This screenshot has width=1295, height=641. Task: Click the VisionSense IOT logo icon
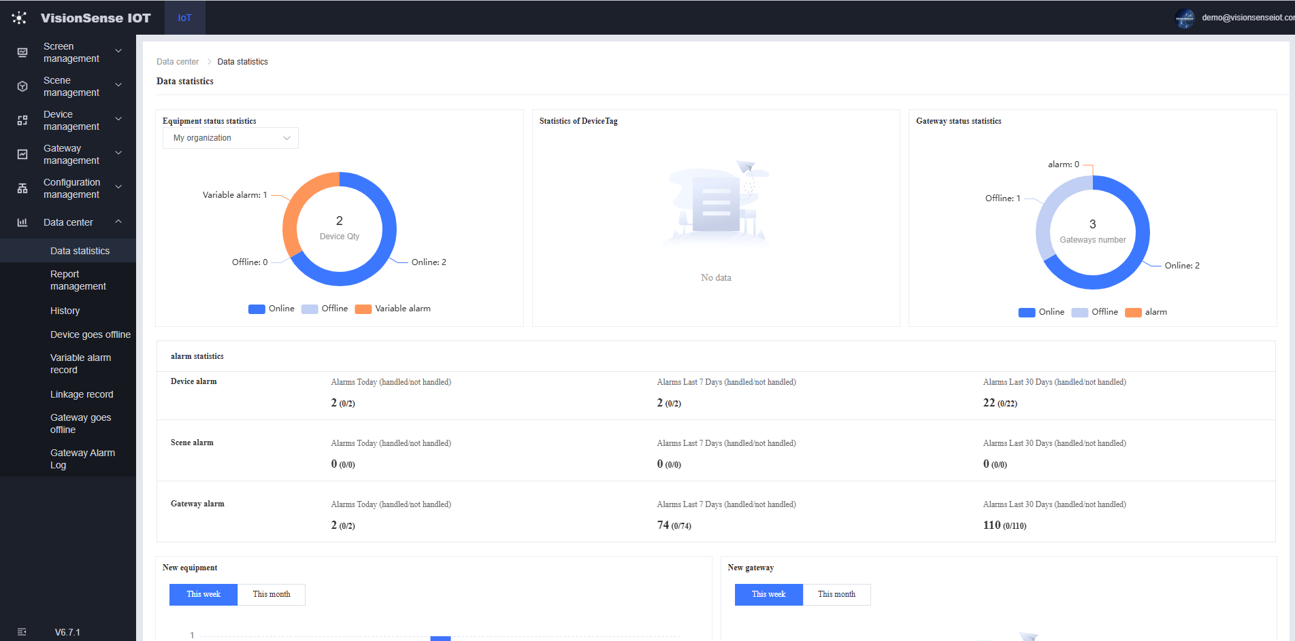[x=19, y=18]
